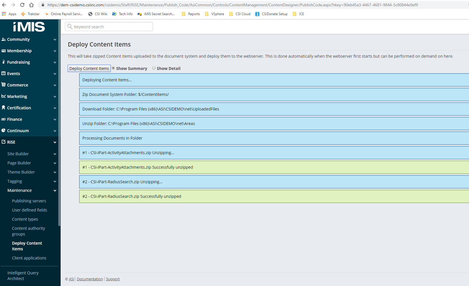
Task: Expand the Finance section chevron
Action: pos(55,119)
